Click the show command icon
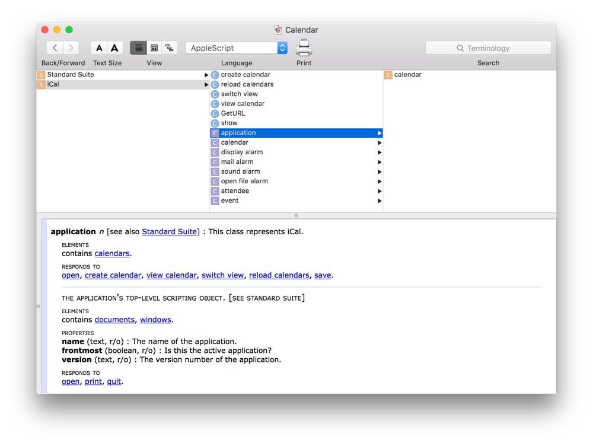Viewport: 593px width, 446px height. click(x=215, y=123)
